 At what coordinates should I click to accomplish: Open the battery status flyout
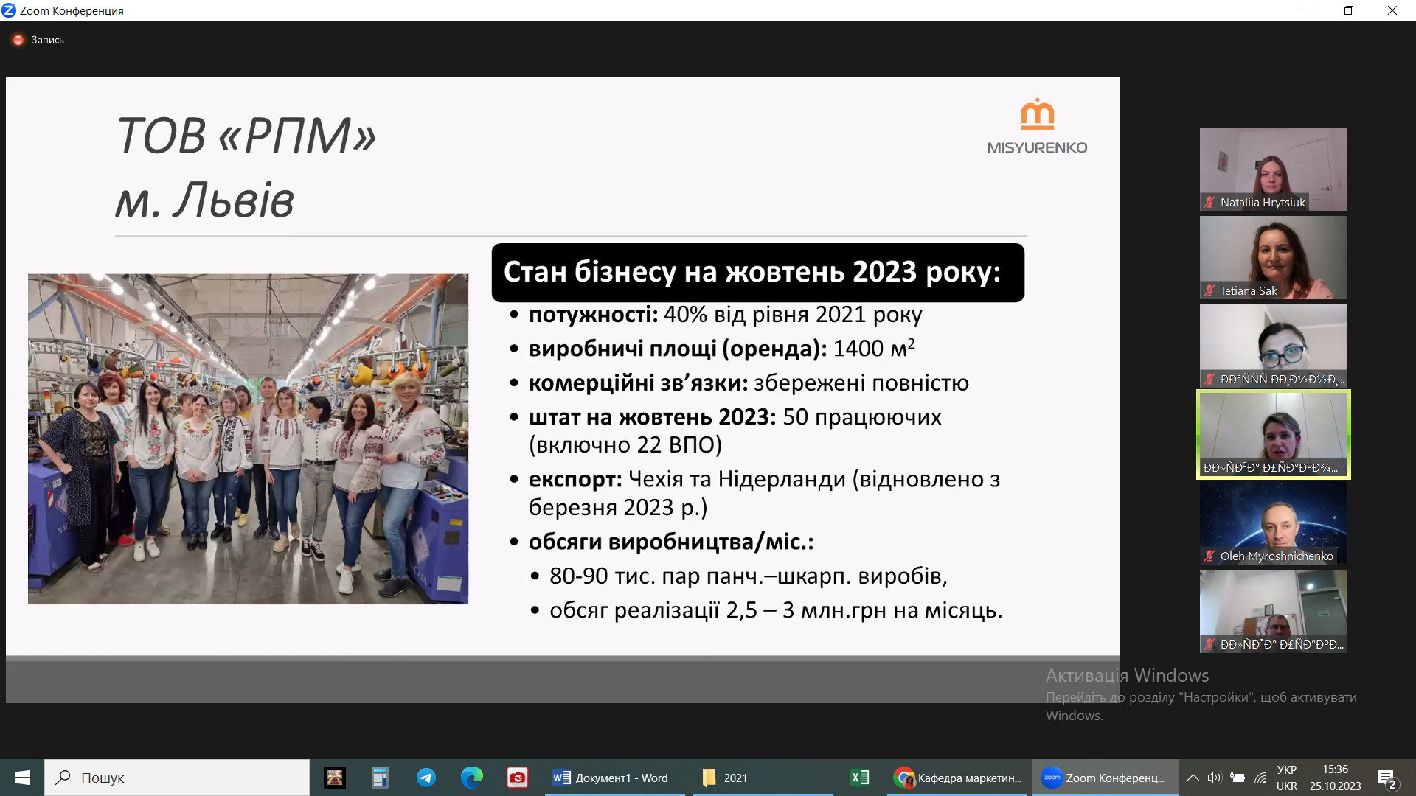click(x=1238, y=778)
